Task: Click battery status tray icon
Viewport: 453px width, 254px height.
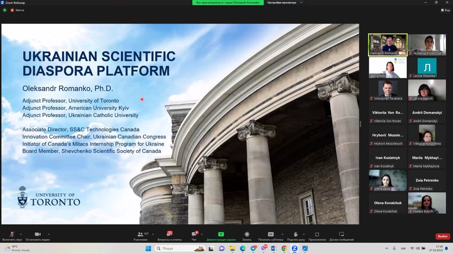Action: click(x=424, y=248)
